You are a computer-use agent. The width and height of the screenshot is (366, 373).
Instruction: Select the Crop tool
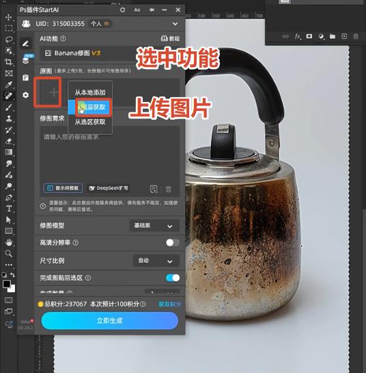[9, 62]
